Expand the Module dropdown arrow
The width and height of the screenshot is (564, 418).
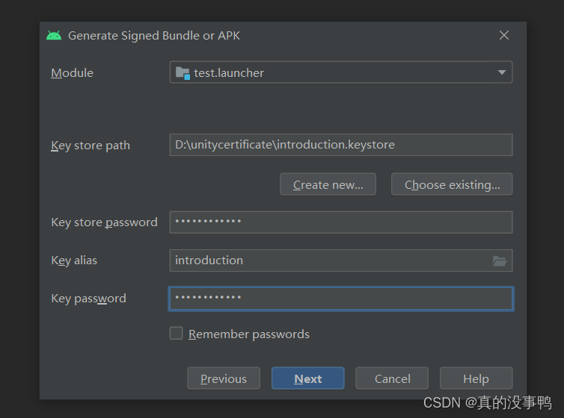click(x=502, y=72)
